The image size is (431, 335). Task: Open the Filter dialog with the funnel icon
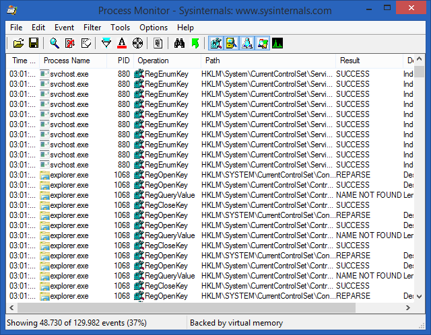point(106,43)
